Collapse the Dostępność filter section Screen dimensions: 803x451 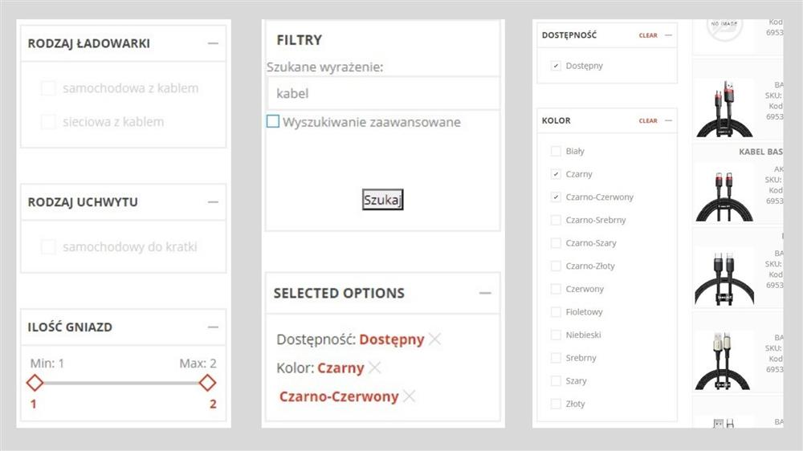(x=668, y=35)
